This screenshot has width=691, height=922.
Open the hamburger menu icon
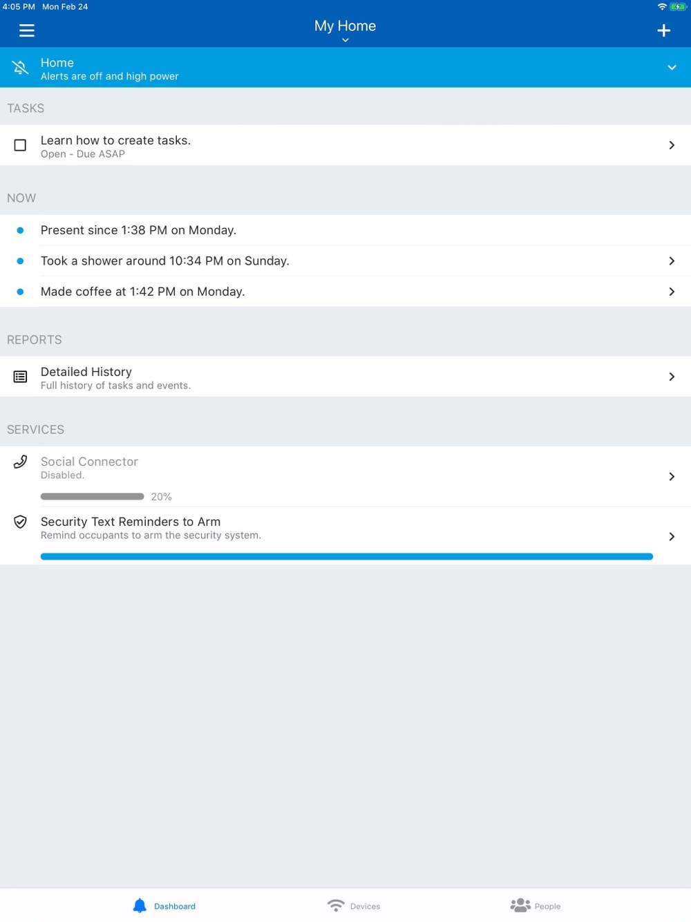(27, 30)
